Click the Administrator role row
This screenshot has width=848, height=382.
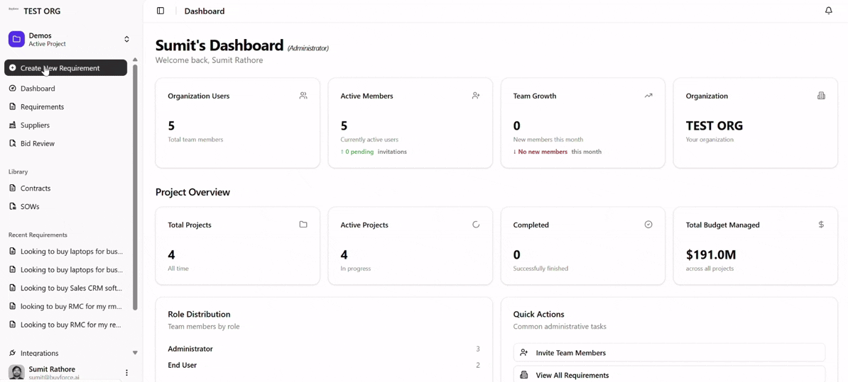pyautogui.click(x=323, y=349)
